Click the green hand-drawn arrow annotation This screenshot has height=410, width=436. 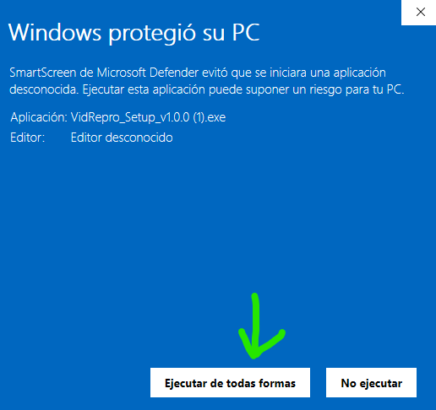[260, 326]
